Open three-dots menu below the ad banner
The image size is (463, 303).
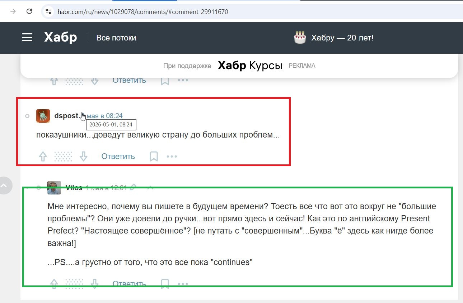pos(183,80)
